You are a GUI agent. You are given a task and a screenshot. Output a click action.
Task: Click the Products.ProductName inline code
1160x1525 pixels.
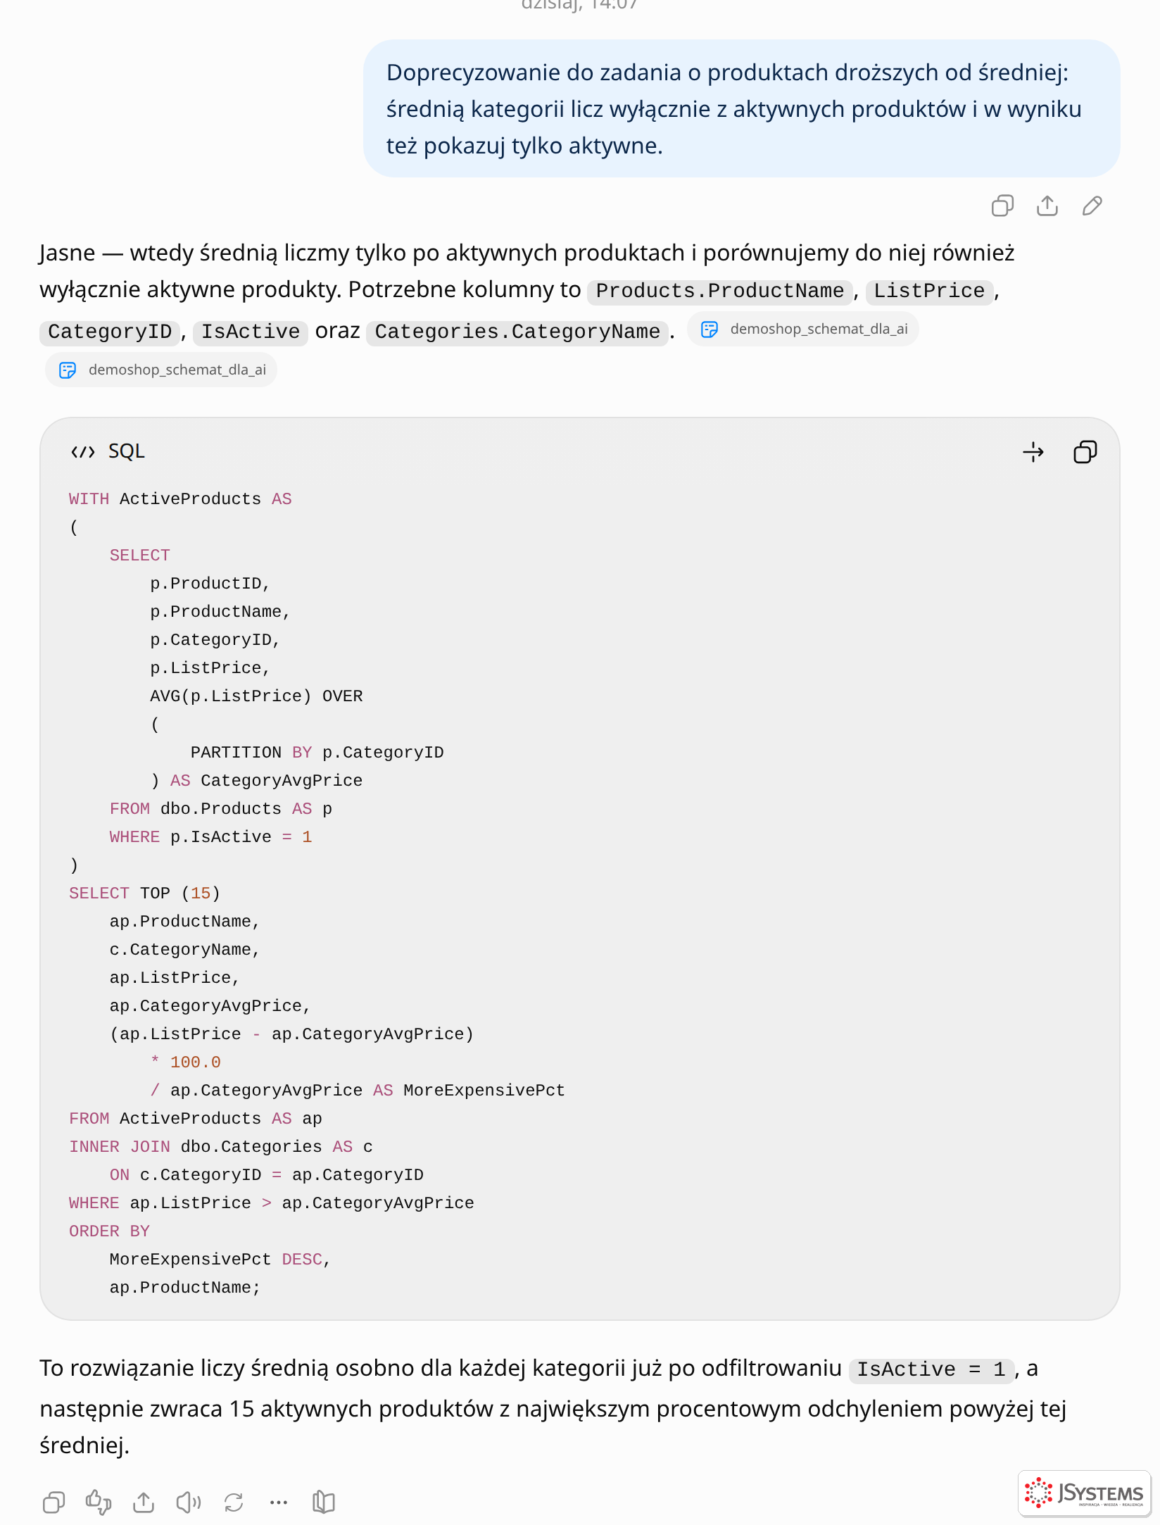(720, 291)
